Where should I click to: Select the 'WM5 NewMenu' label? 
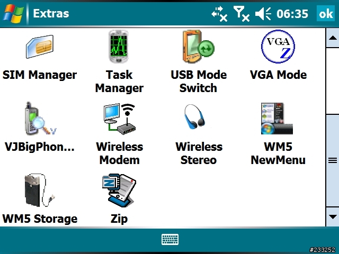278,153
